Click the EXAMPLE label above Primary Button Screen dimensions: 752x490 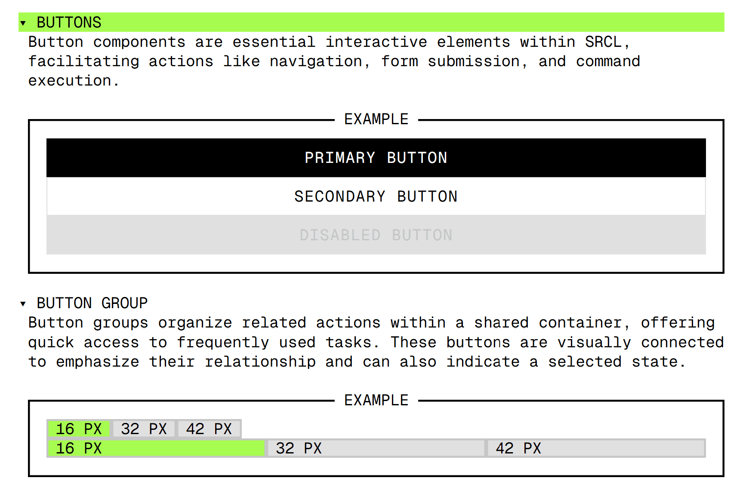pyautogui.click(x=376, y=119)
